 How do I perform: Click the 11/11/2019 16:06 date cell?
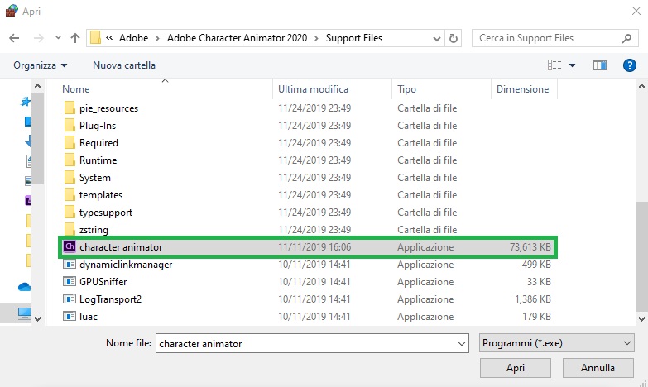pyautogui.click(x=314, y=247)
